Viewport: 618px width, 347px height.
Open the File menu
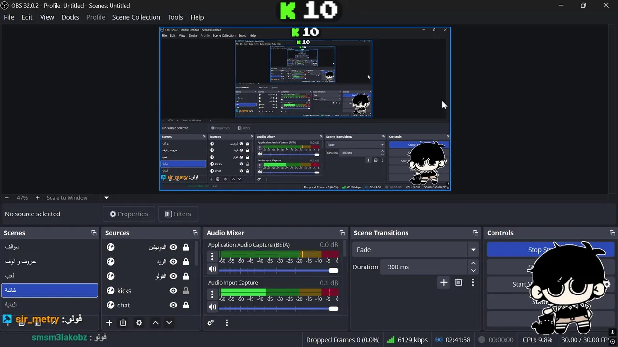click(x=9, y=17)
